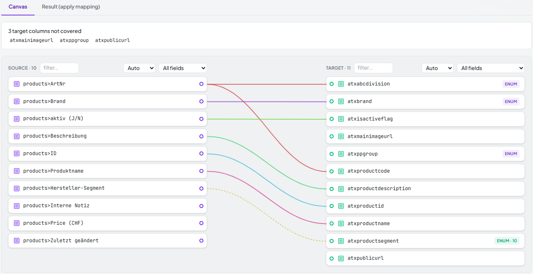Click the SOURCE · 10 heading
Image resolution: width=533 pixels, height=274 pixels.
coord(22,68)
